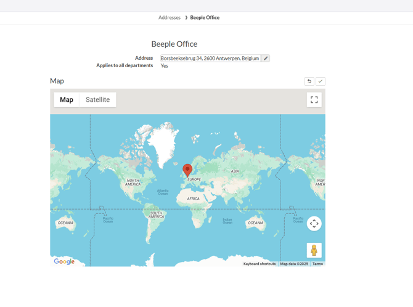413x307 pixels.
Task: Switch to the Satellite map view
Action: (x=97, y=100)
